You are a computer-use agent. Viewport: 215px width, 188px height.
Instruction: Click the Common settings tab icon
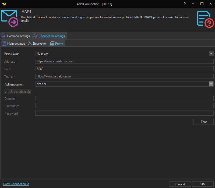point(4,36)
